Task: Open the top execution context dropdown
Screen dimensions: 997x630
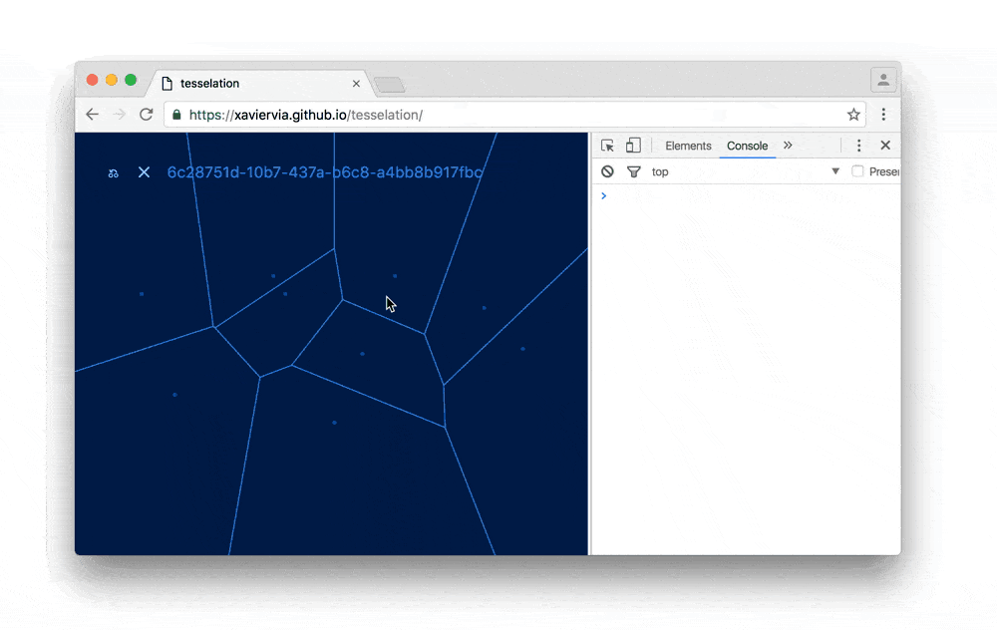Action: point(745,171)
